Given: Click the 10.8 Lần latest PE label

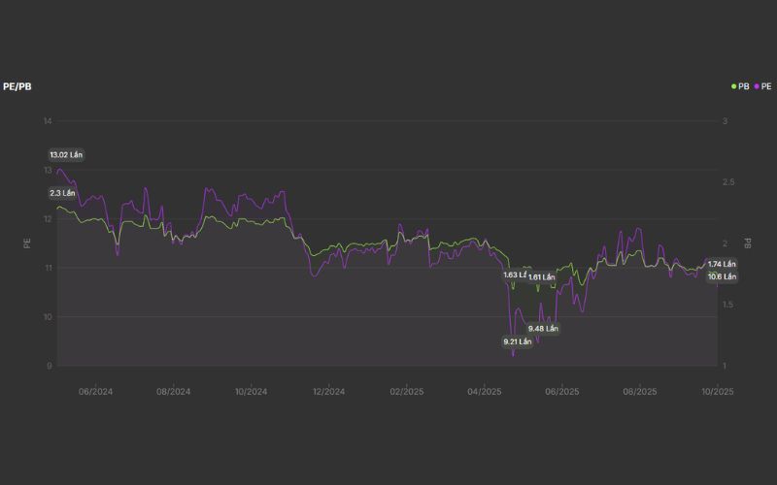Looking at the screenshot, I should tap(721, 276).
